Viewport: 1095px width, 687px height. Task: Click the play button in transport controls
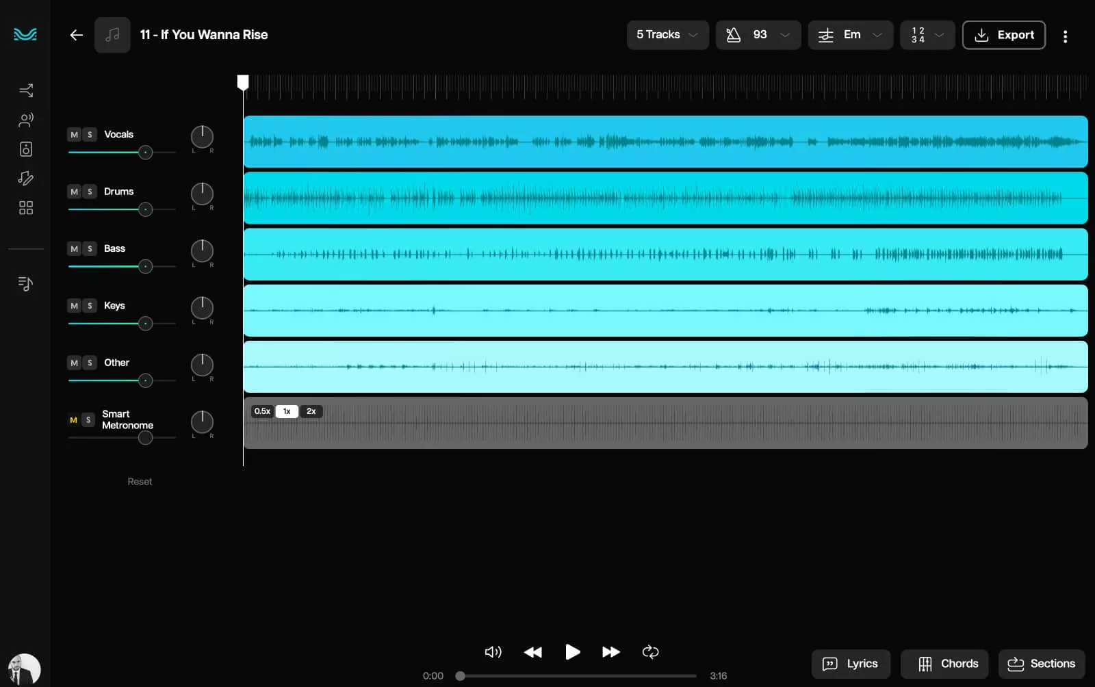(x=573, y=652)
